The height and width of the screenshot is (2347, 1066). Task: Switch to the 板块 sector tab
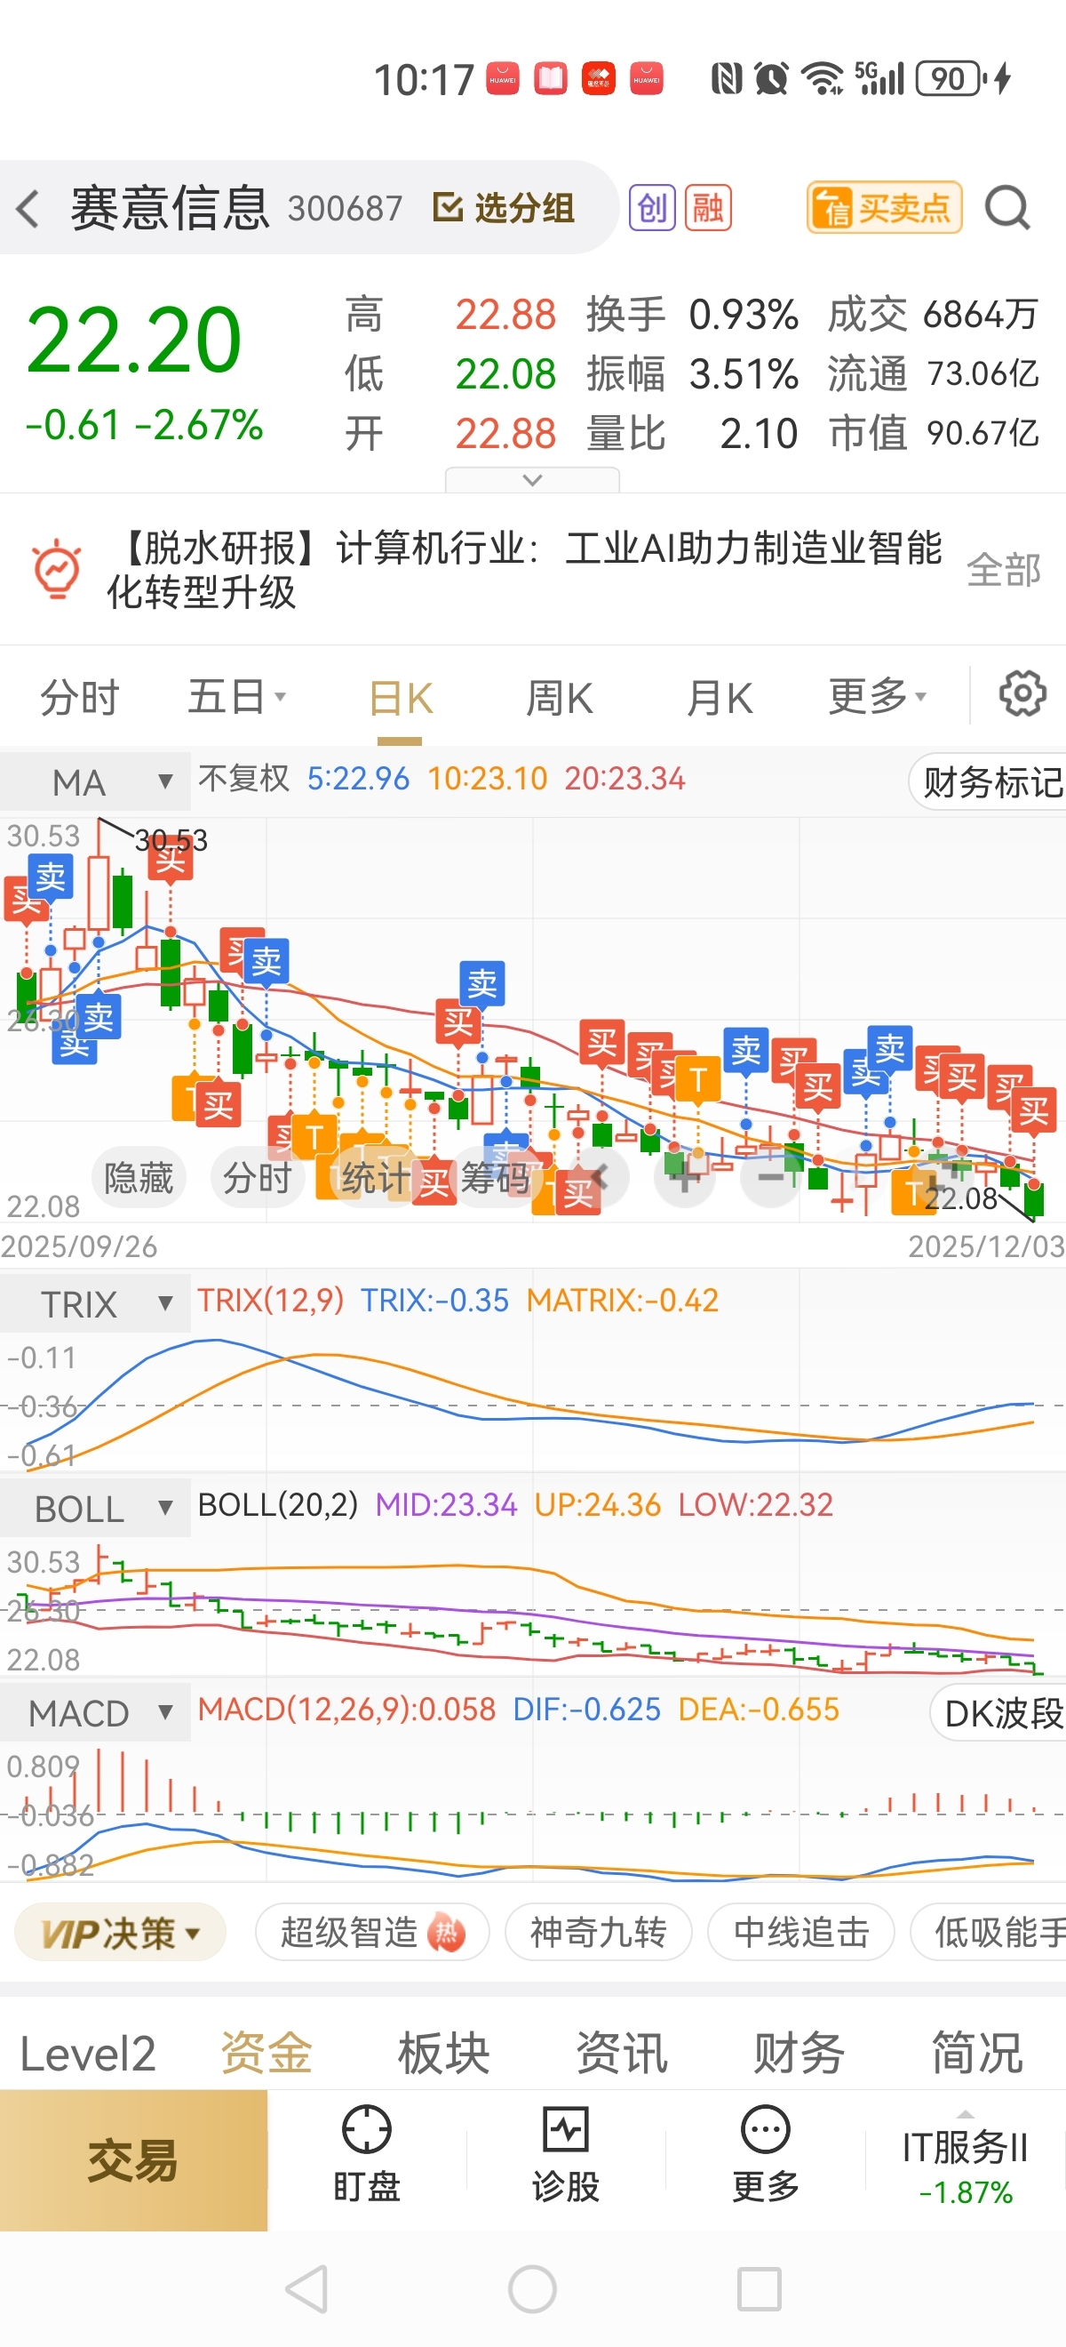click(x=443, y=2054)
